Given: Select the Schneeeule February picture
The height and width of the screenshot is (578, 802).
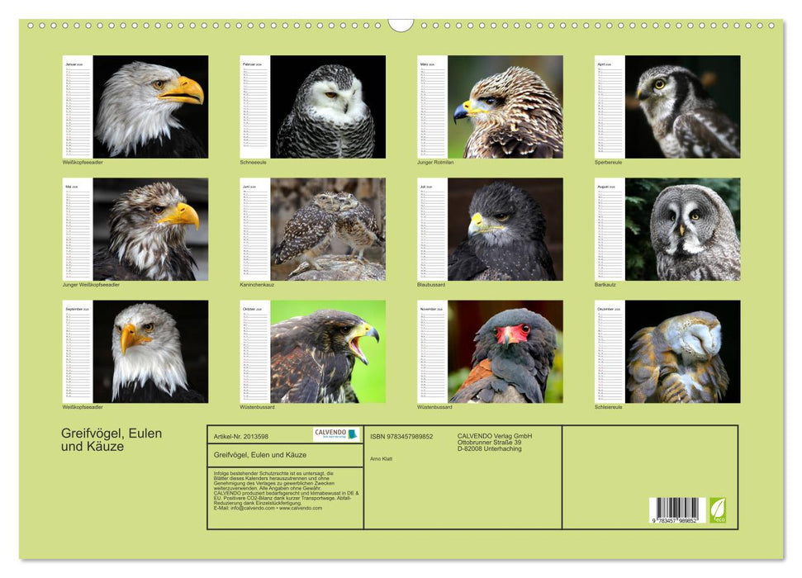Looking at the screenshot, I should pos(327,107).
